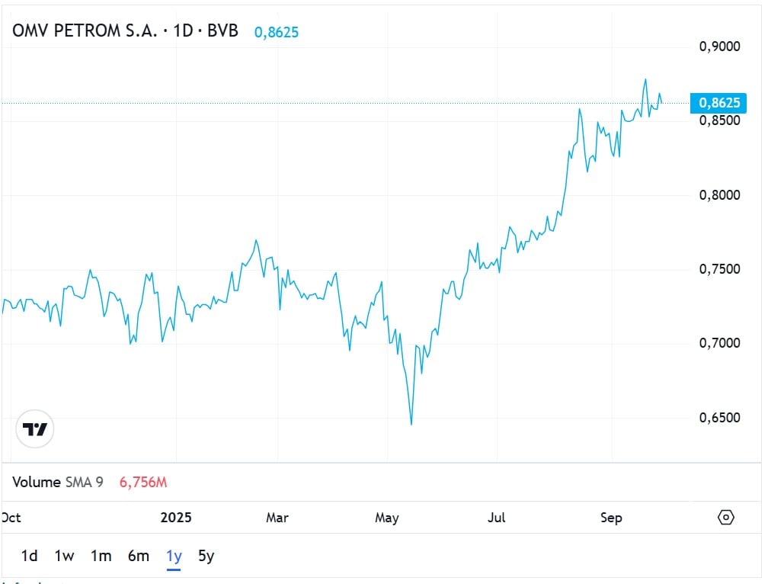
Task: Click the Mar label on time axis
Action: (x=277, y=518)
